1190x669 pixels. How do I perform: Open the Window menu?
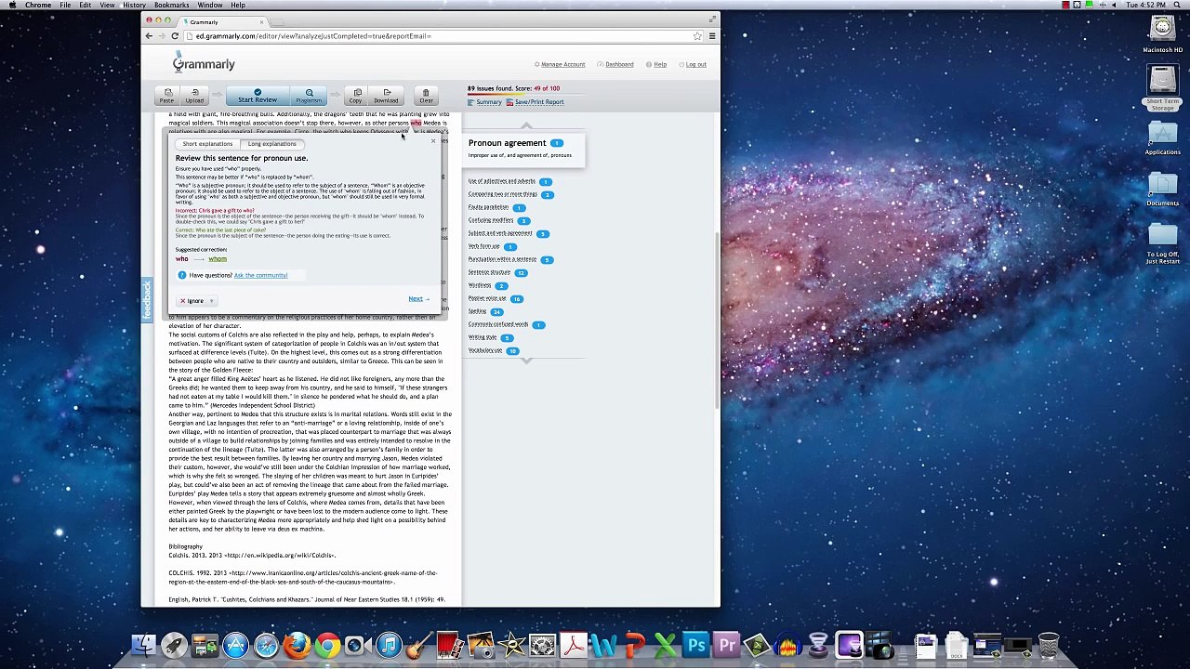click(x=210, y=6)
